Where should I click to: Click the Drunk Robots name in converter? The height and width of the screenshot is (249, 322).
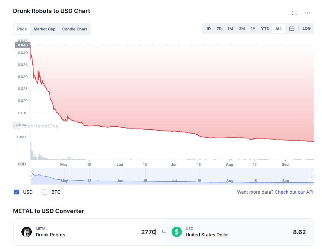click(50, 235)
